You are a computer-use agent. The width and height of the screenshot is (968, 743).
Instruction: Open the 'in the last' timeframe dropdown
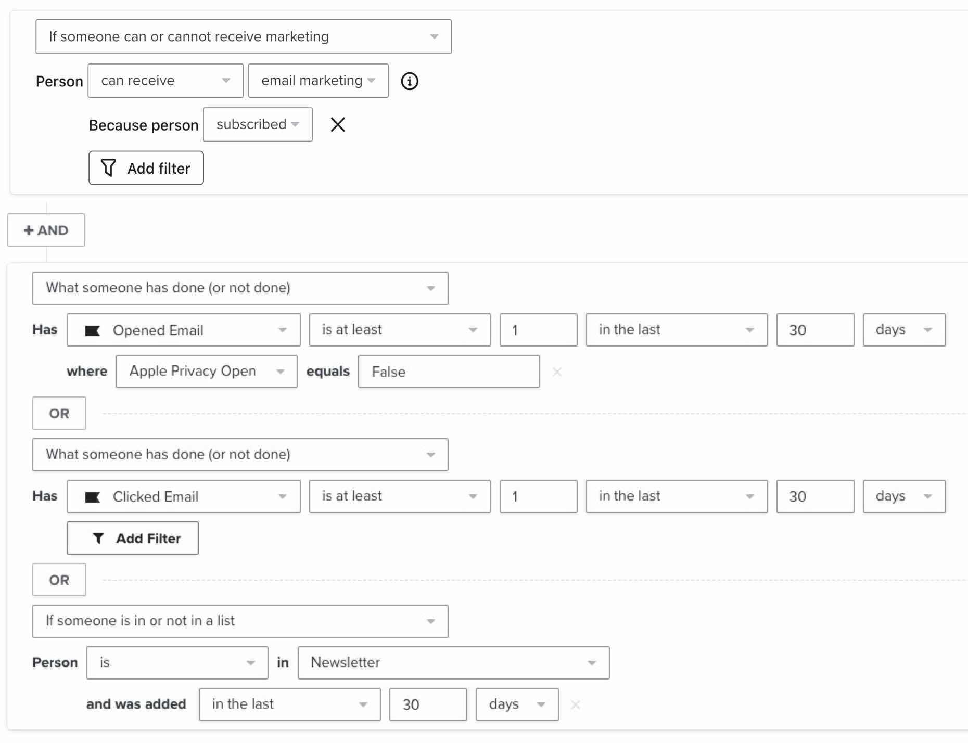[749, 329]
